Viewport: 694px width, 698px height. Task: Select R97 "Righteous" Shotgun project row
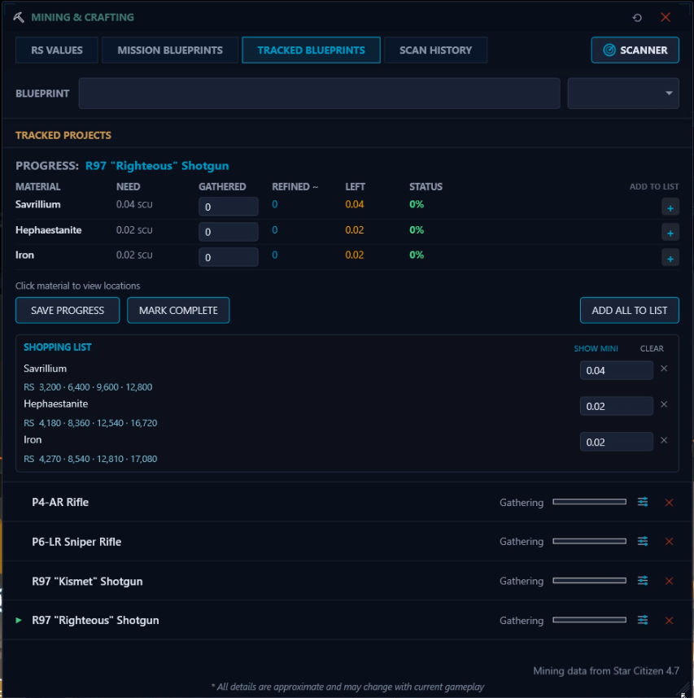pos(347,620)
